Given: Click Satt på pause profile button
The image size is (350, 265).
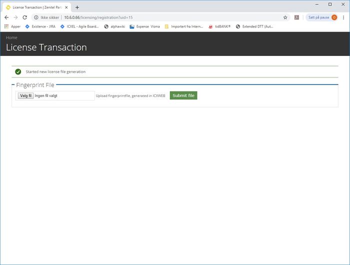Looking at the screenshot, I should point(321,17).
